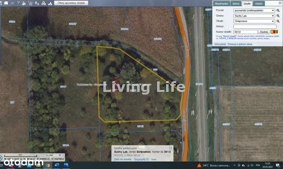This screenshot has width=283, height=169.
Task: Click the shopping cart icon in toolbar
Action: (x=30, y=3)
